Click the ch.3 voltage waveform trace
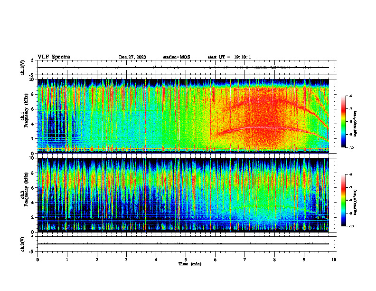This screenshot has width=376, height=291. point(183,244)
